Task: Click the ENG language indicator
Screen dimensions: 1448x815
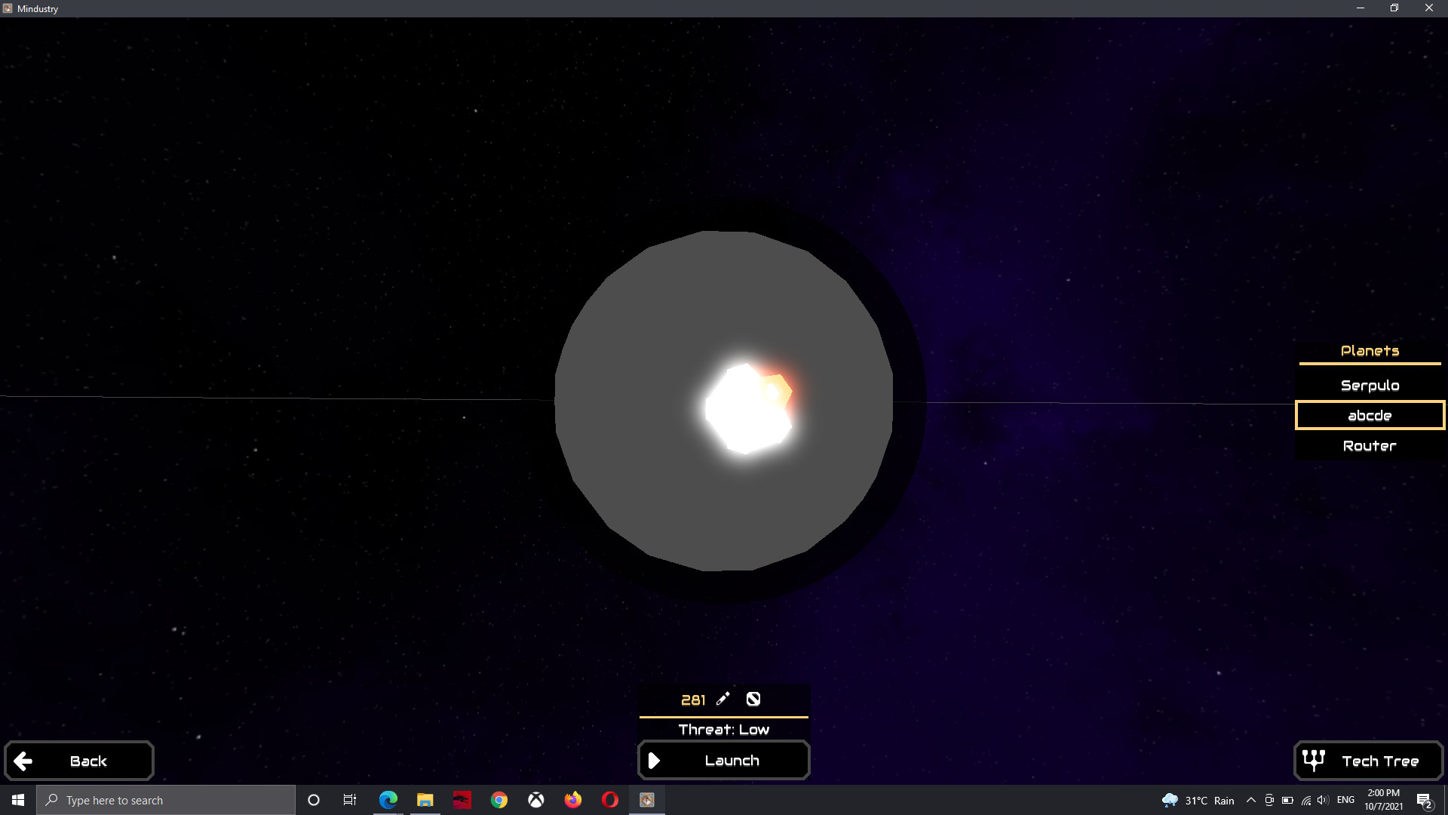Action: tap(1345, 800)
